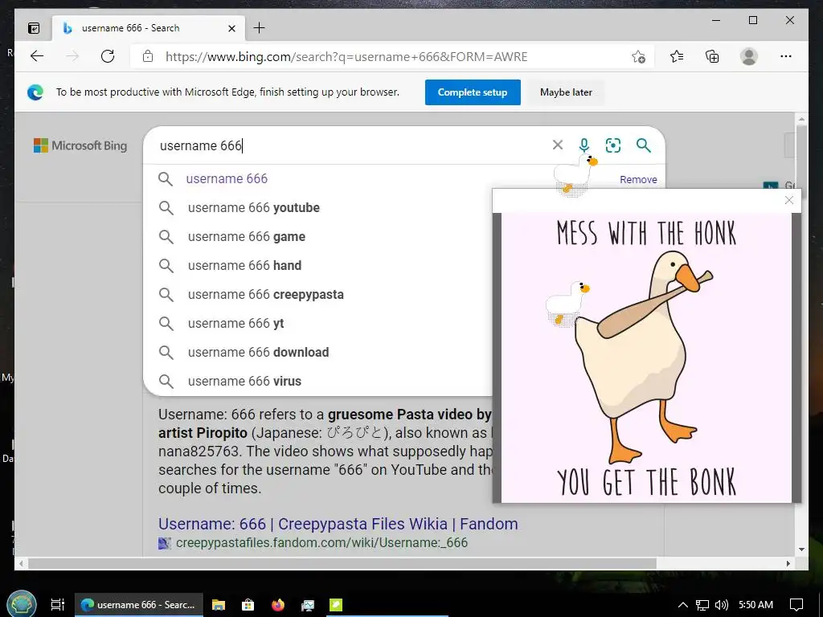Image resolution: width=823 pixels, height=617 pixels.
Task: Switch to Edge username 666 taskbar item
Action: coord(137,604)
